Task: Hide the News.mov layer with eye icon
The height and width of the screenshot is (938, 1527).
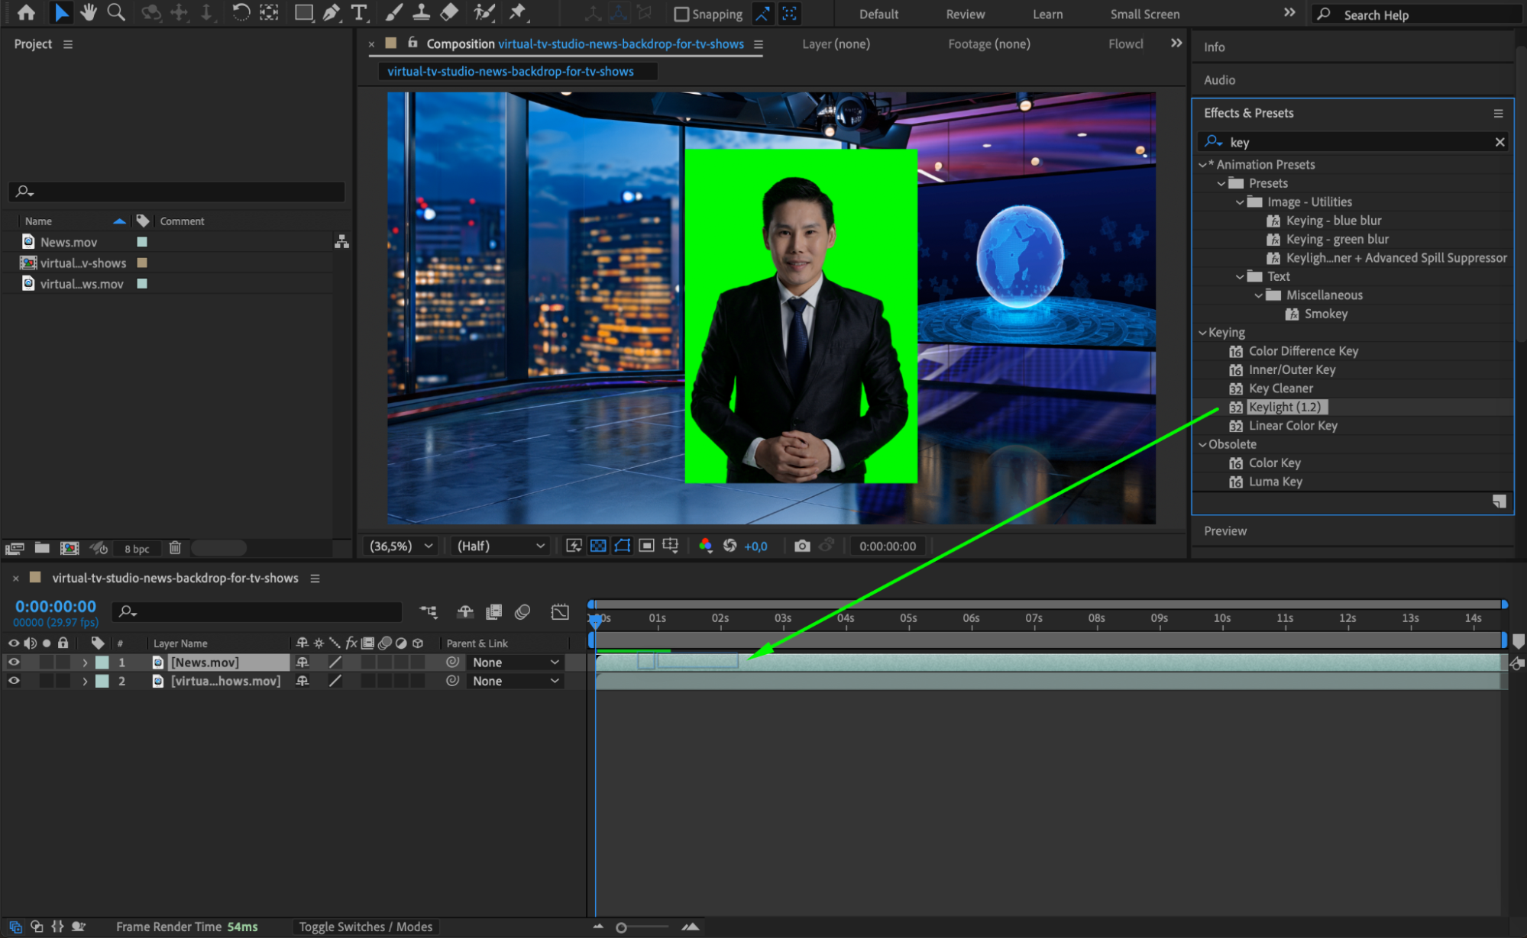Action: pyautogui.click(x=14, y=662)
